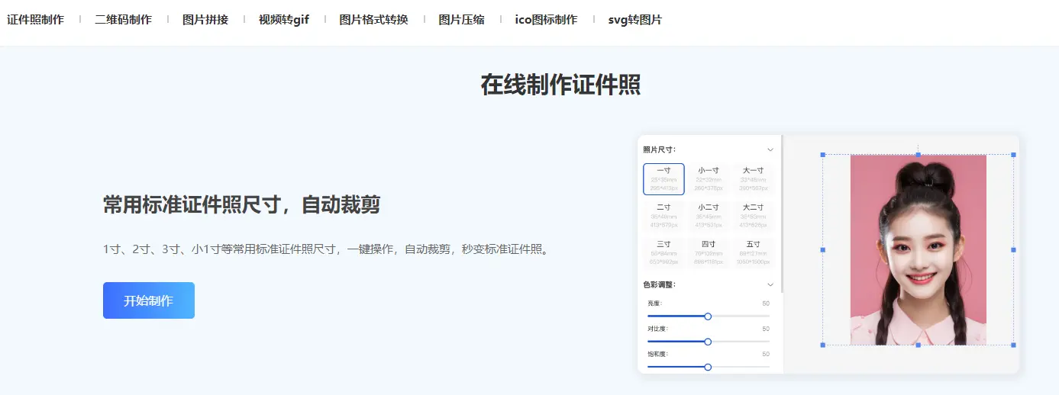Pick the 大一寸 size option

click(x=753, y=179)
